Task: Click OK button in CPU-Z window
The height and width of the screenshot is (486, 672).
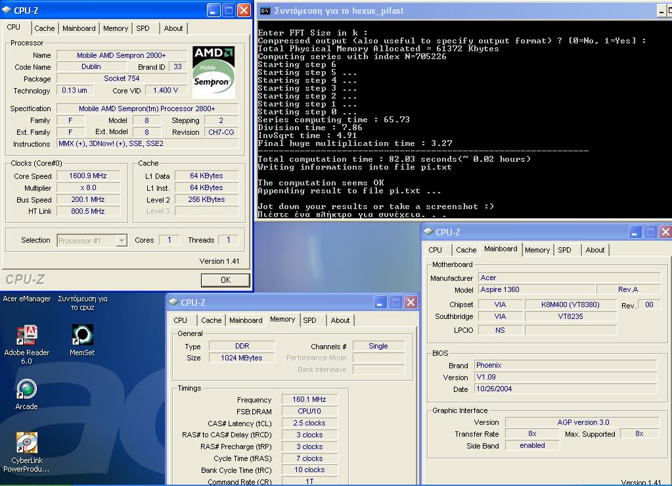Action: tap(225, 280)
